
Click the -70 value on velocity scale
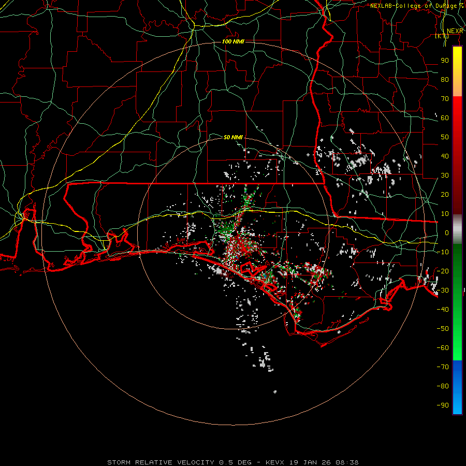coord(443,367)
